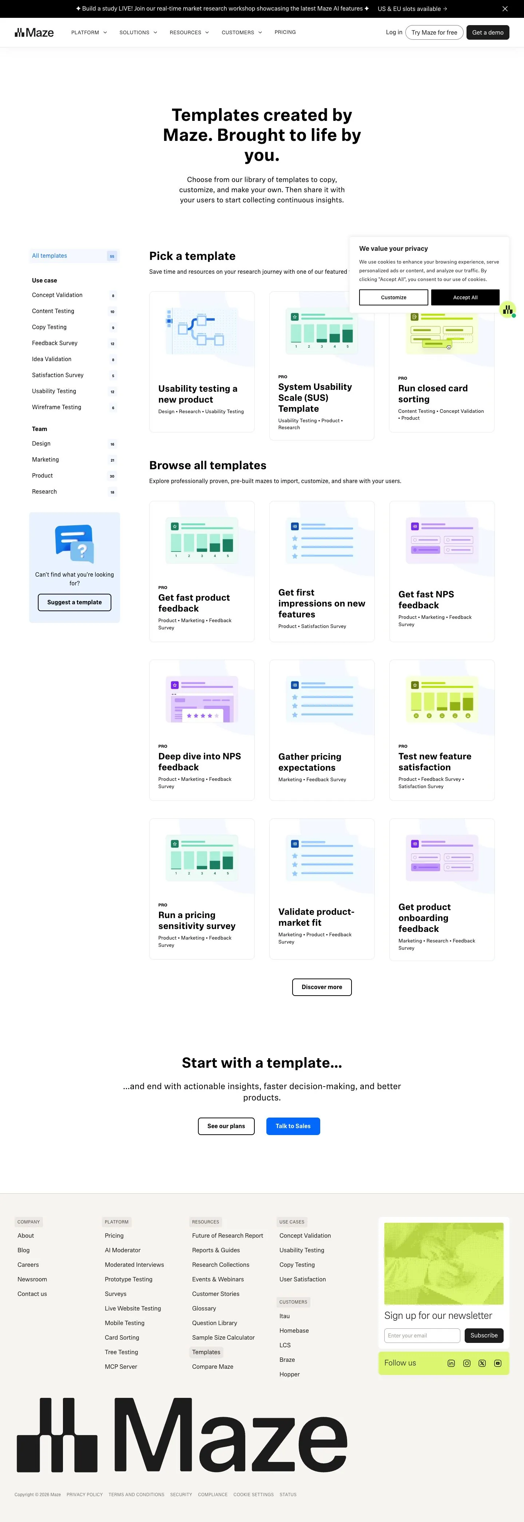Image resolution: width=524 pixels, height=1522 pixels.
Task: Open Maze's X (Twitter) profile from footer
Action: [482, 1363]
